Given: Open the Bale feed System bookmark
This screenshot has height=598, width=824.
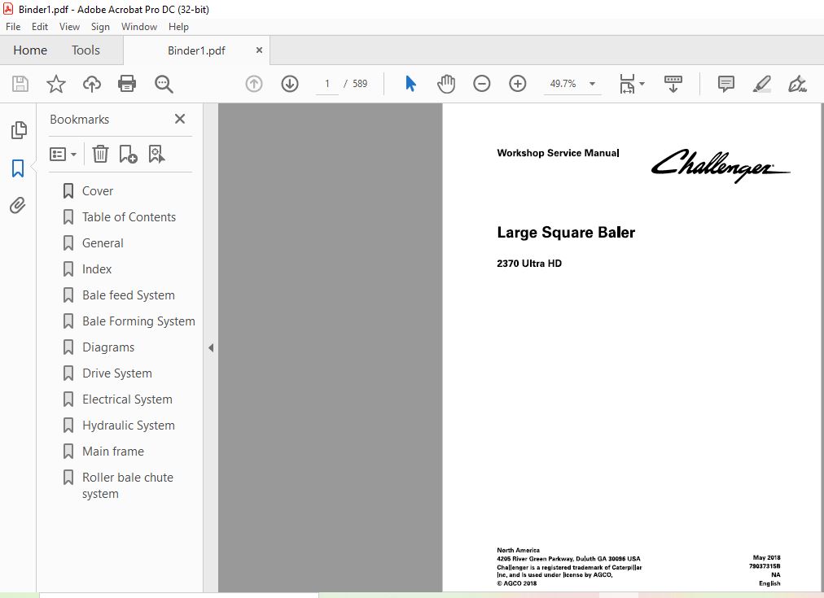Looking at the screenshot, I should tap(128, 295).
